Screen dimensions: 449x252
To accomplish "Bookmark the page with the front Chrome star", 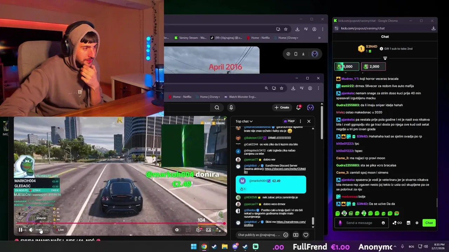I will point(281,88).
